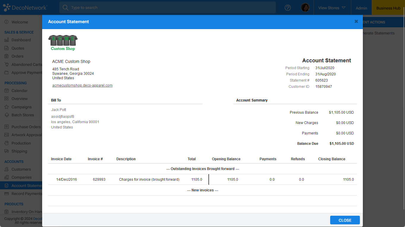Open the acmecustomshop.deco-apparel.com link

pyautogui.click(x=82, y=85)
